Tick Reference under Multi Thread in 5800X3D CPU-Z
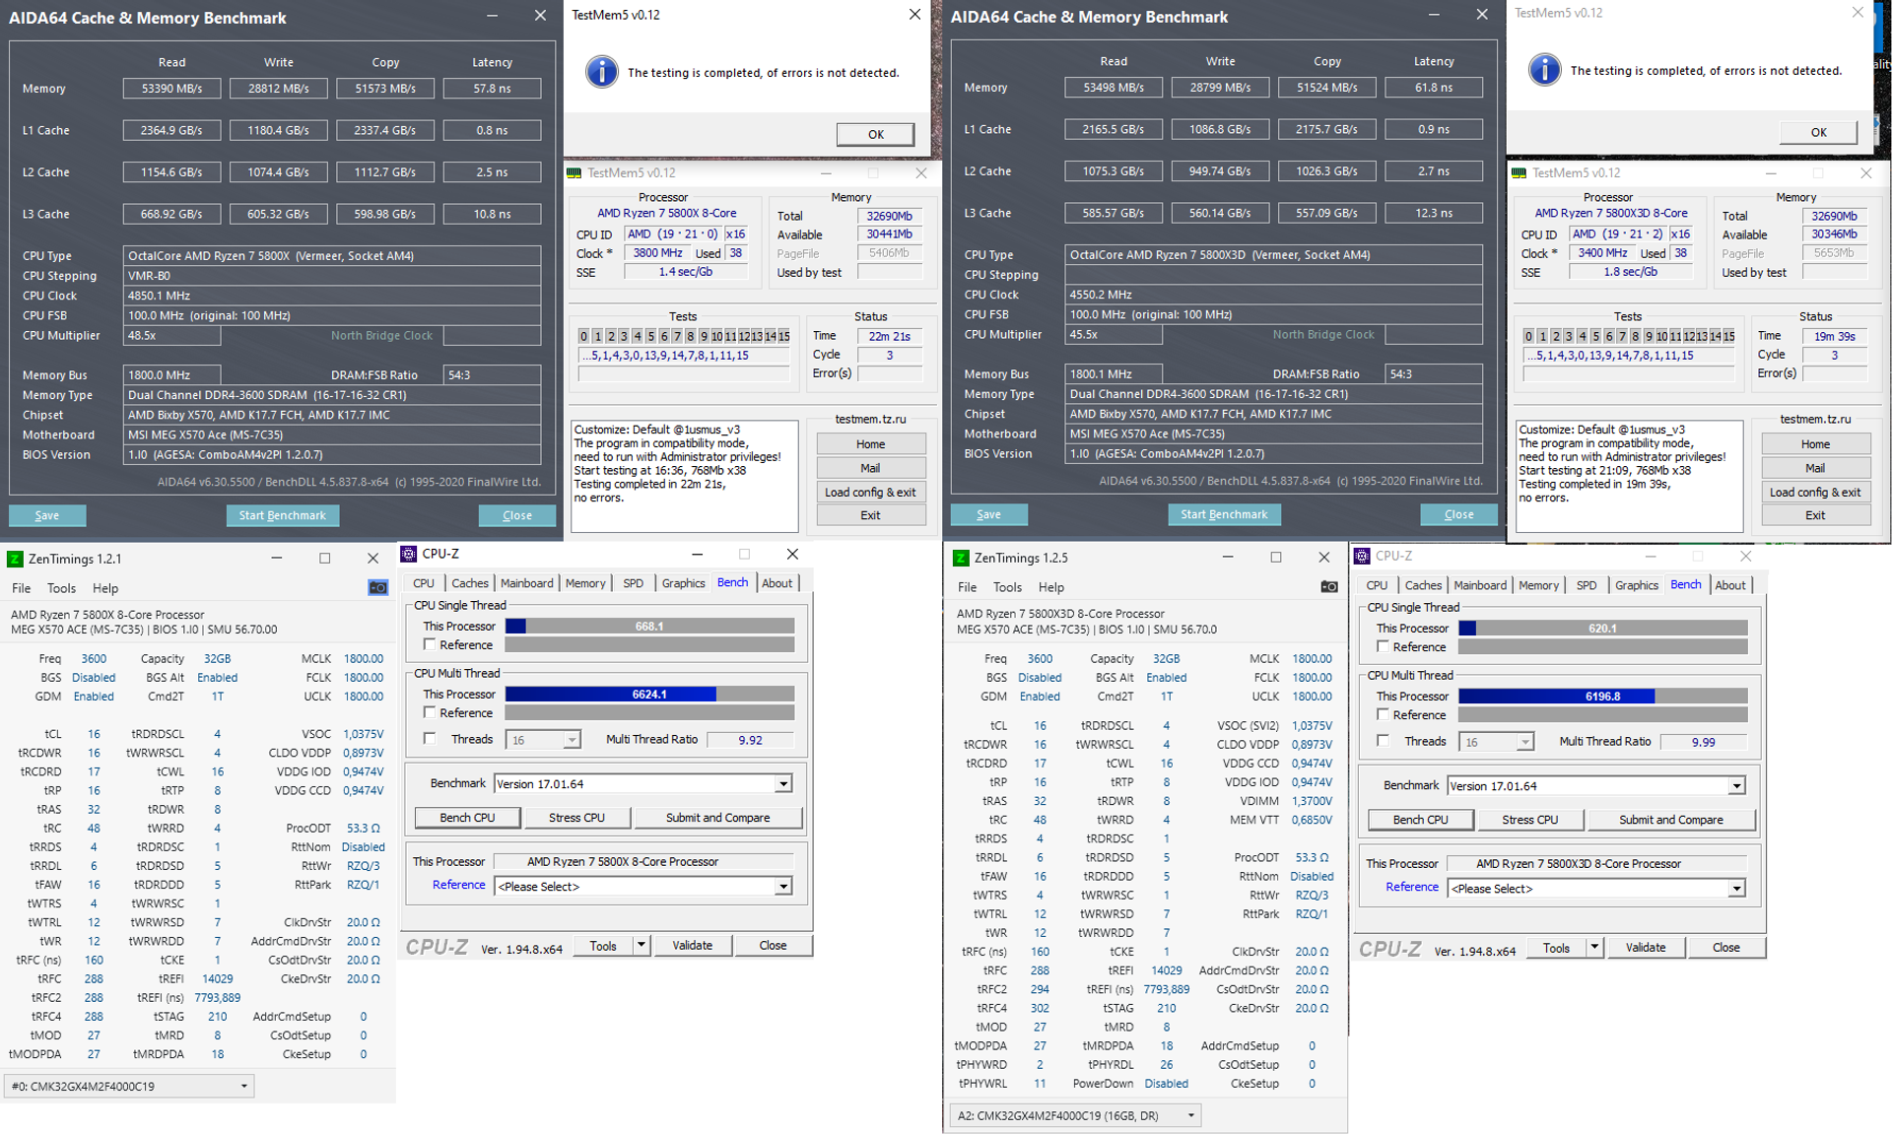Viewport: 1892px width, 1134px height. (x=1383, y=714)
